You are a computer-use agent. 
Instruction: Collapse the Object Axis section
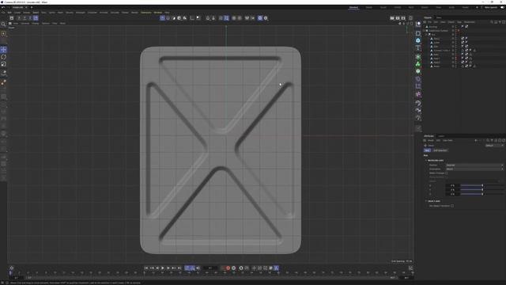pos(426,201)
